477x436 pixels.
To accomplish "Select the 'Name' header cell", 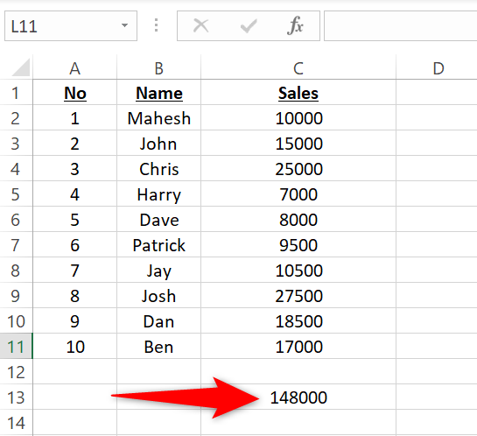I will tap(158, 93).
